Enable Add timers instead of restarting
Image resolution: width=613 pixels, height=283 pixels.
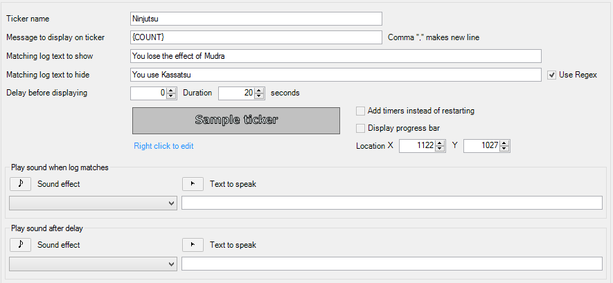(360, 111)
